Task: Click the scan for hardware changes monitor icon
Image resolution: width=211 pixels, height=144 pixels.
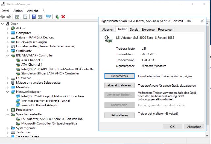Action: [x=48, y=17]
